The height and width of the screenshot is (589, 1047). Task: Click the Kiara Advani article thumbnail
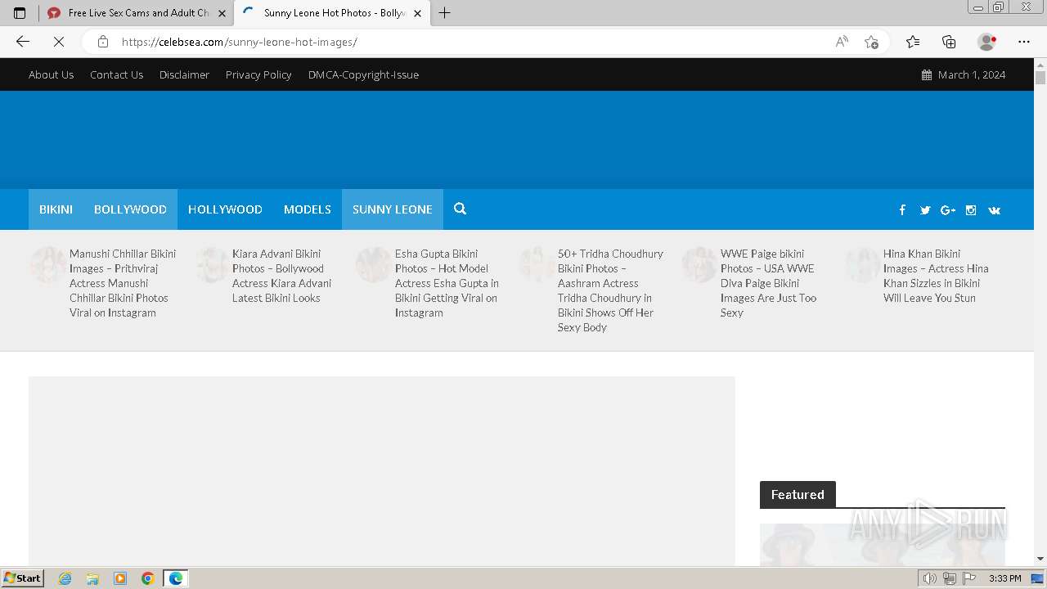[210, 266]
